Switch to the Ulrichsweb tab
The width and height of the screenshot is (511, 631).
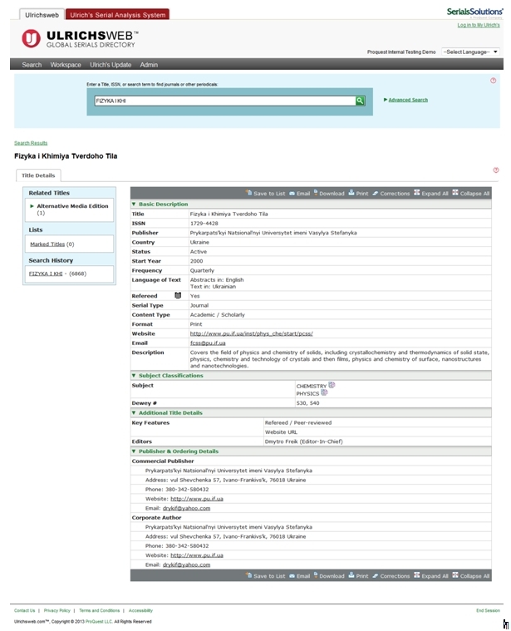[42, 15]
